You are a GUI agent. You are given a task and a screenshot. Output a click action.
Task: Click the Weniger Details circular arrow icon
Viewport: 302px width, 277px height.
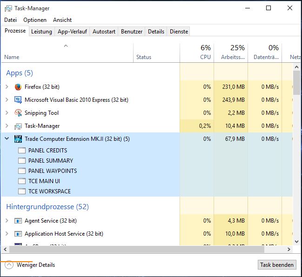[x=9, y=265]
